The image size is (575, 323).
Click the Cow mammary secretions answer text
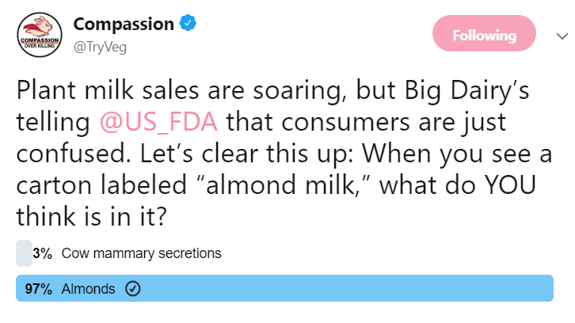point(142,253)
